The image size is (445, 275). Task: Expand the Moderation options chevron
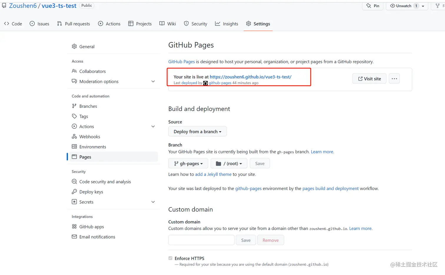[153, 81]
